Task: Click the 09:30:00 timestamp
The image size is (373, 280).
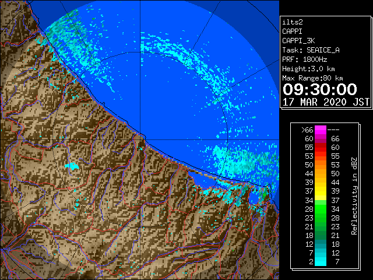Action: click(x=320, y=89)
